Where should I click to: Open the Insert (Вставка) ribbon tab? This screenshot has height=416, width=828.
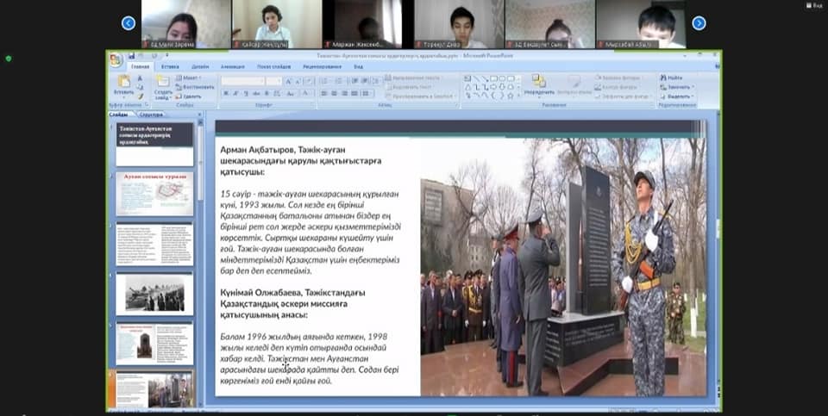tap(170, 66)
